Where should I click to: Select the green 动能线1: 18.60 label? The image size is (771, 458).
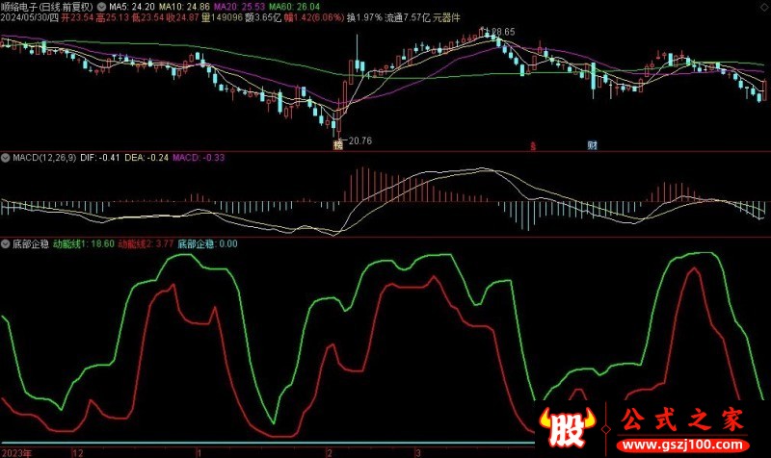point(84,244)
